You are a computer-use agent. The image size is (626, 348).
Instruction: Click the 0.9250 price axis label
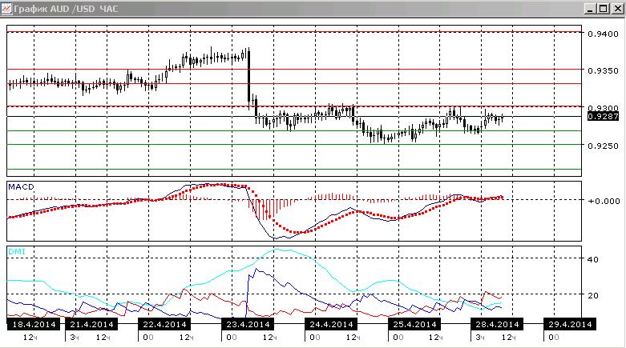tap(603, 146)
